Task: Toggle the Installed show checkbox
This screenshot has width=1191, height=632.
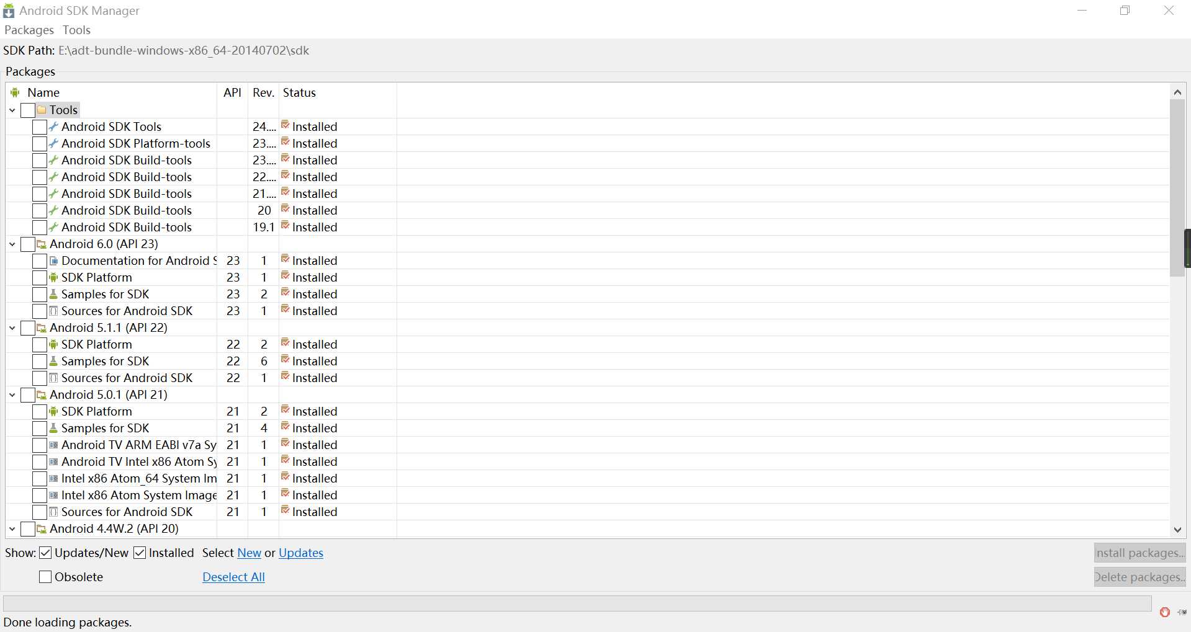Action: pyautogui.click(x=140, y=553)
